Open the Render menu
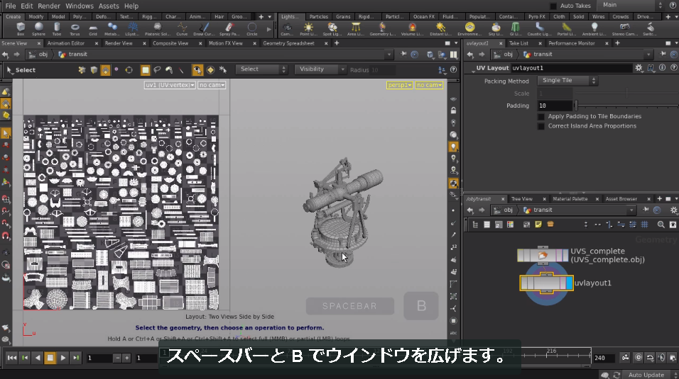The width and height of the screenshot is (679, 379). pos(49,6)
